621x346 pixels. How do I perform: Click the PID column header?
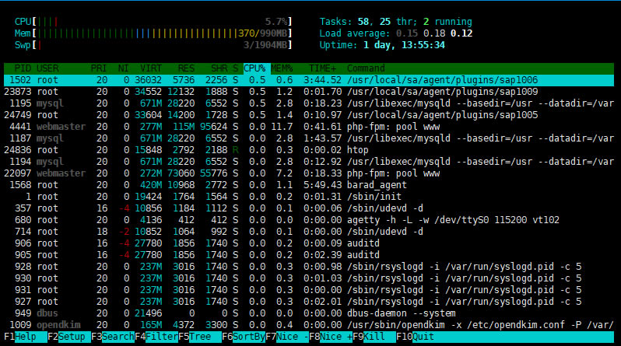coord(21,68)
